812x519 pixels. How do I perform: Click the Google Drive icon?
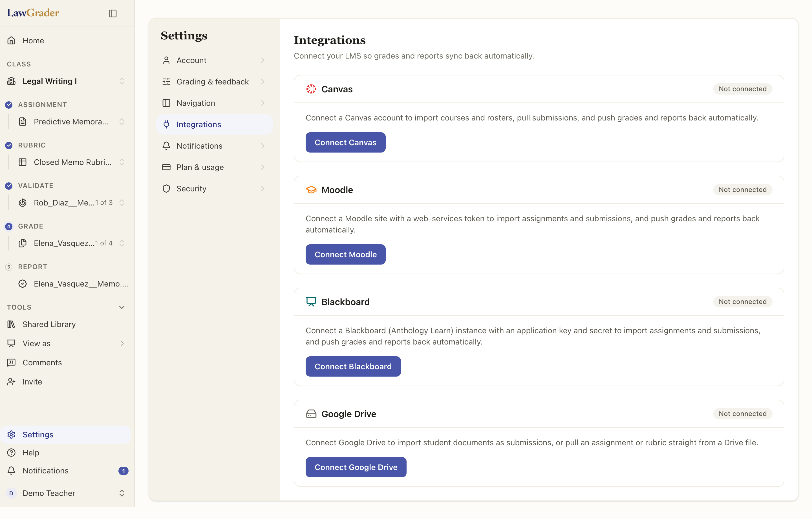tap(311, 414)
